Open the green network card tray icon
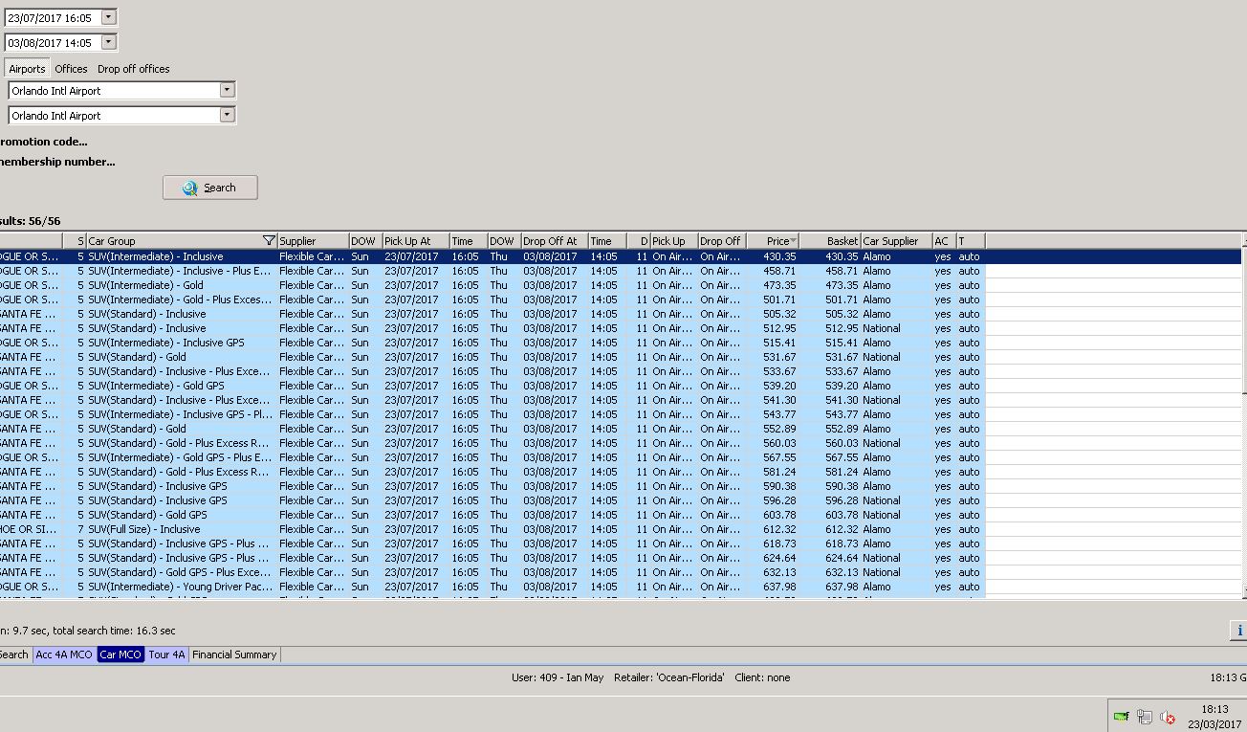 coord(1122,716)
